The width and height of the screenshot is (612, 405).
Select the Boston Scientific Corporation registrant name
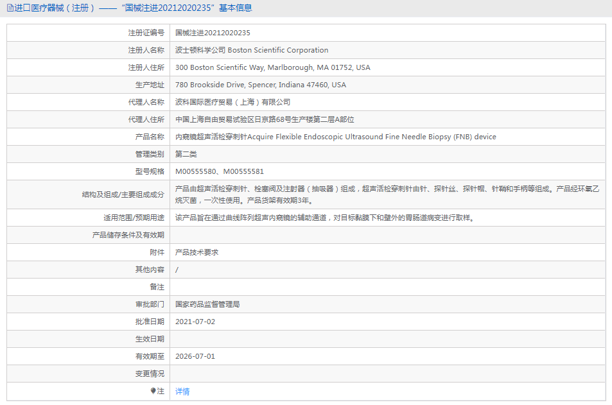(x=252, y=50)
